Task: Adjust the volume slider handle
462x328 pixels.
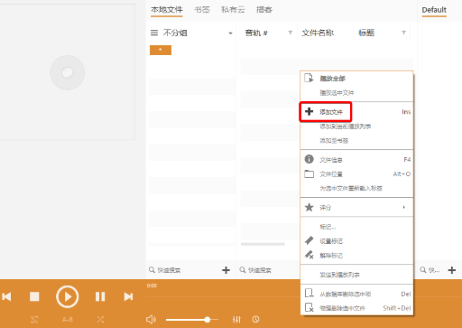Action: pos(208,320)
